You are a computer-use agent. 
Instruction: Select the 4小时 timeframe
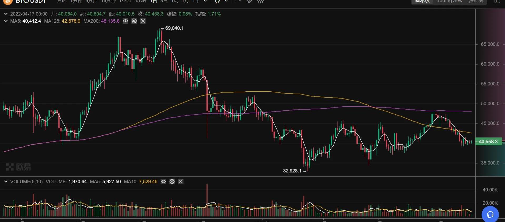[x=140, y=1]
